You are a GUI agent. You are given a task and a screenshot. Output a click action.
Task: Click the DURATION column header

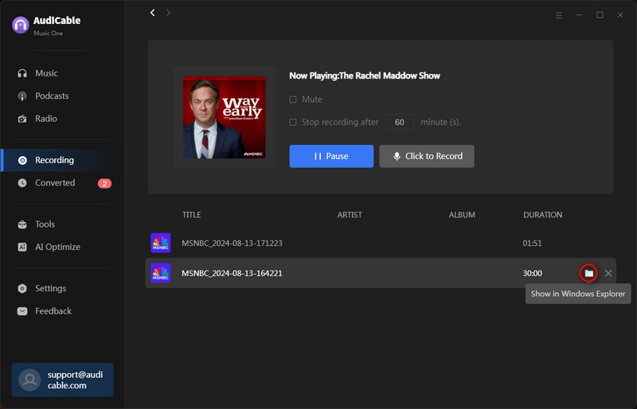point(543,215)
